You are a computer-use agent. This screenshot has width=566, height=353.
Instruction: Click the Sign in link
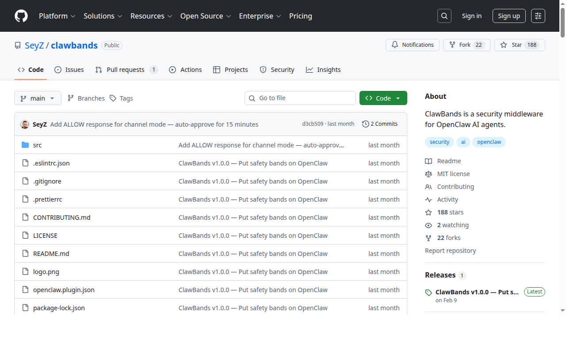coord(471,16)
